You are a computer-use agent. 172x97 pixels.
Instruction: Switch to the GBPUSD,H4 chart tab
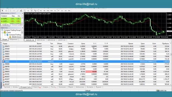[x=51, y=40]
